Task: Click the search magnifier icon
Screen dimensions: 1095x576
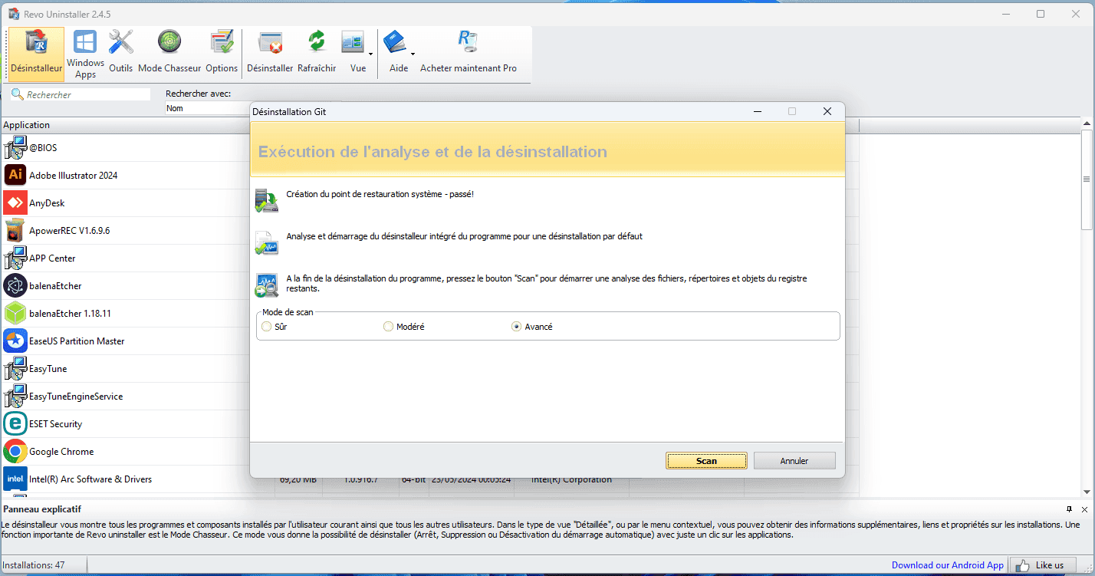Action: (x=17, y=94)
